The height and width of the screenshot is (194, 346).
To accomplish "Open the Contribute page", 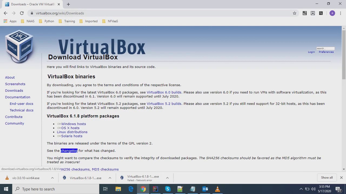I will point(14,117).
